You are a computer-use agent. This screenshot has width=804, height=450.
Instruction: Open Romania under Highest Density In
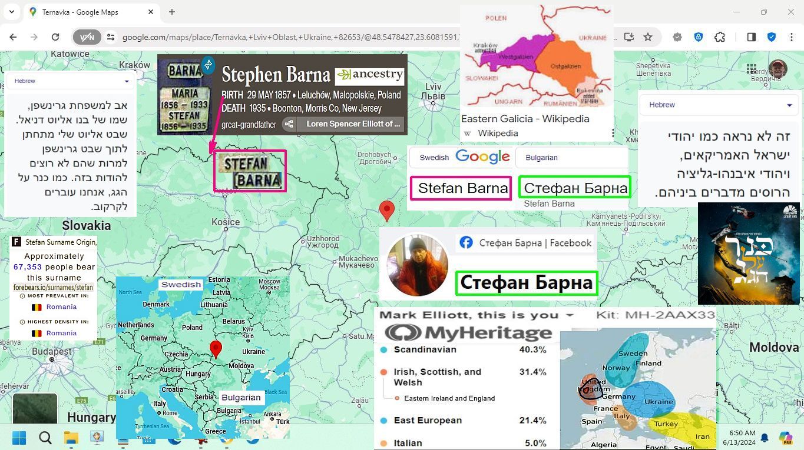(61, 333)
